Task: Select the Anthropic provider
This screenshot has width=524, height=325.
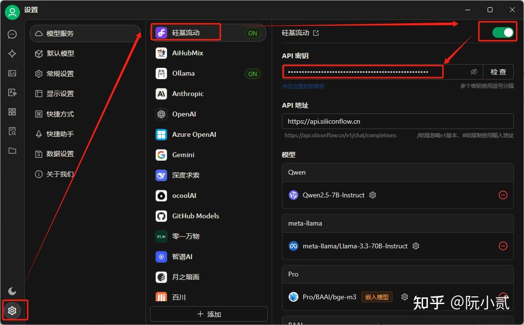Action: click(208, 94)
